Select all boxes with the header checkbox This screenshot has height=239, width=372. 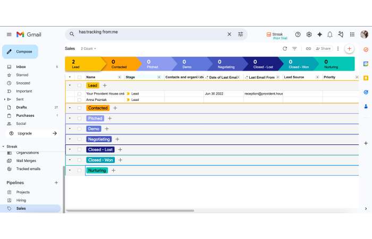(x=79, y=78)
